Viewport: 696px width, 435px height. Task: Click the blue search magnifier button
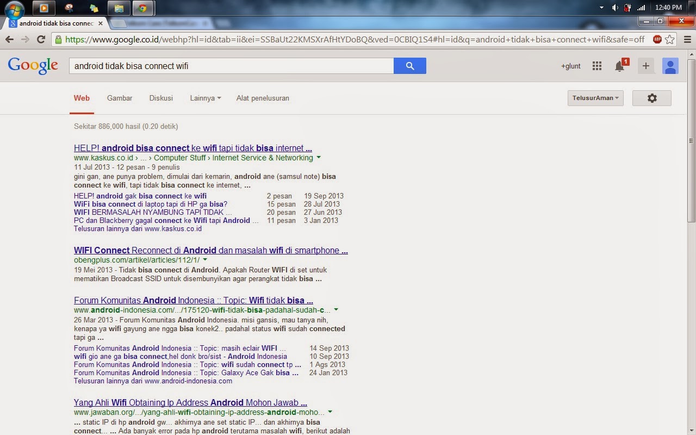pos(410,66)
